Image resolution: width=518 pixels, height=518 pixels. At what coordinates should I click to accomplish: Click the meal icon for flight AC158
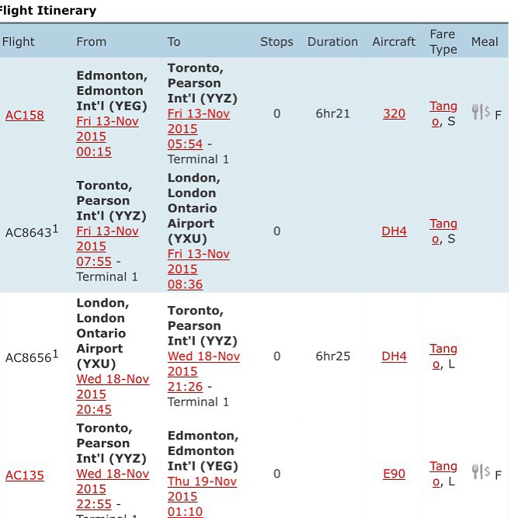(481, 113)
